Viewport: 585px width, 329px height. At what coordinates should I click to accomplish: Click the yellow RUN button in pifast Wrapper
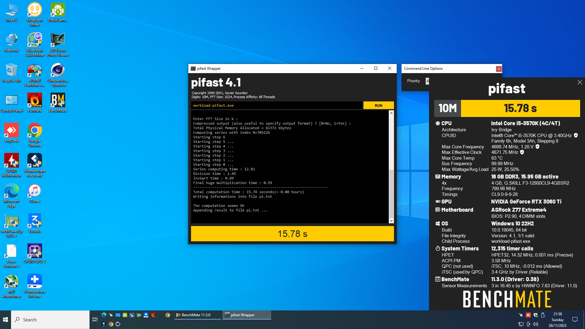click(378, 105)
